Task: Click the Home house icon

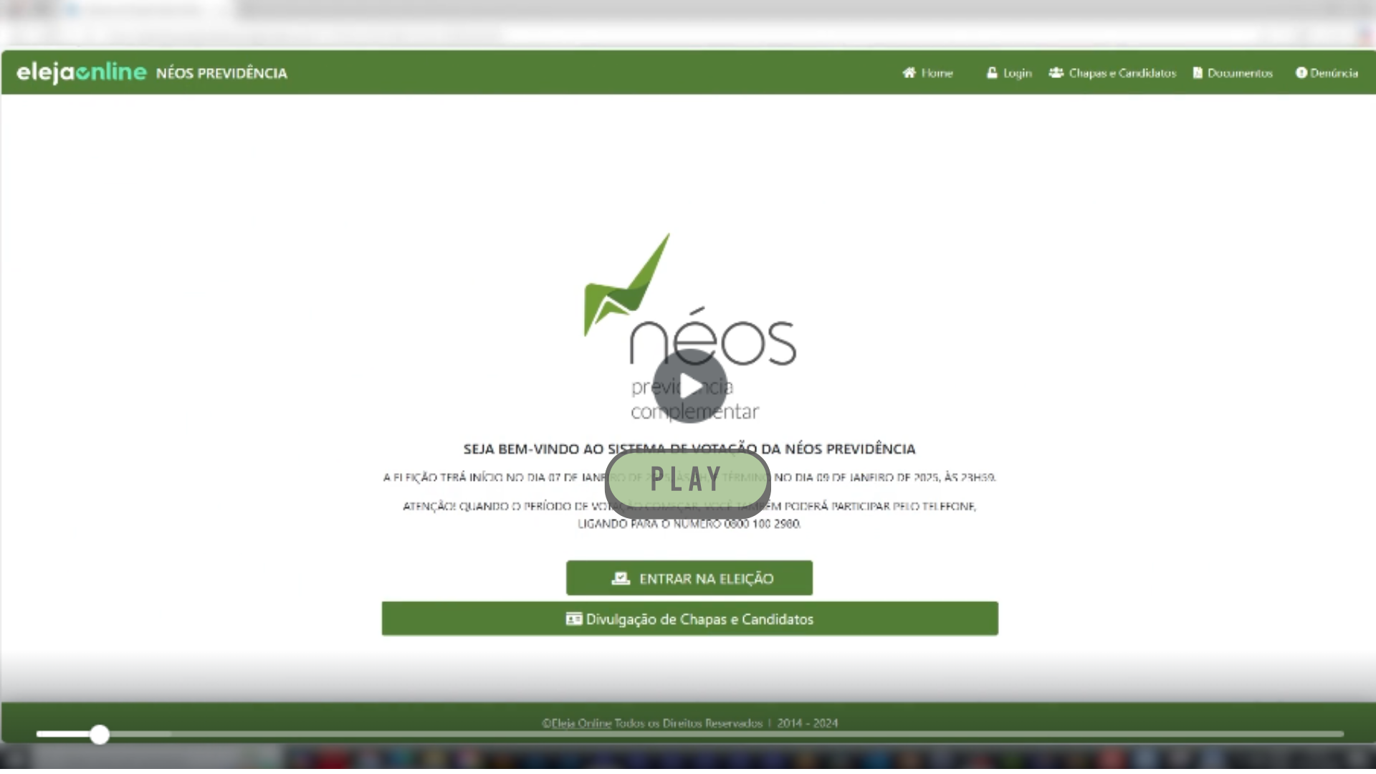Action: [x=909, y=72]
